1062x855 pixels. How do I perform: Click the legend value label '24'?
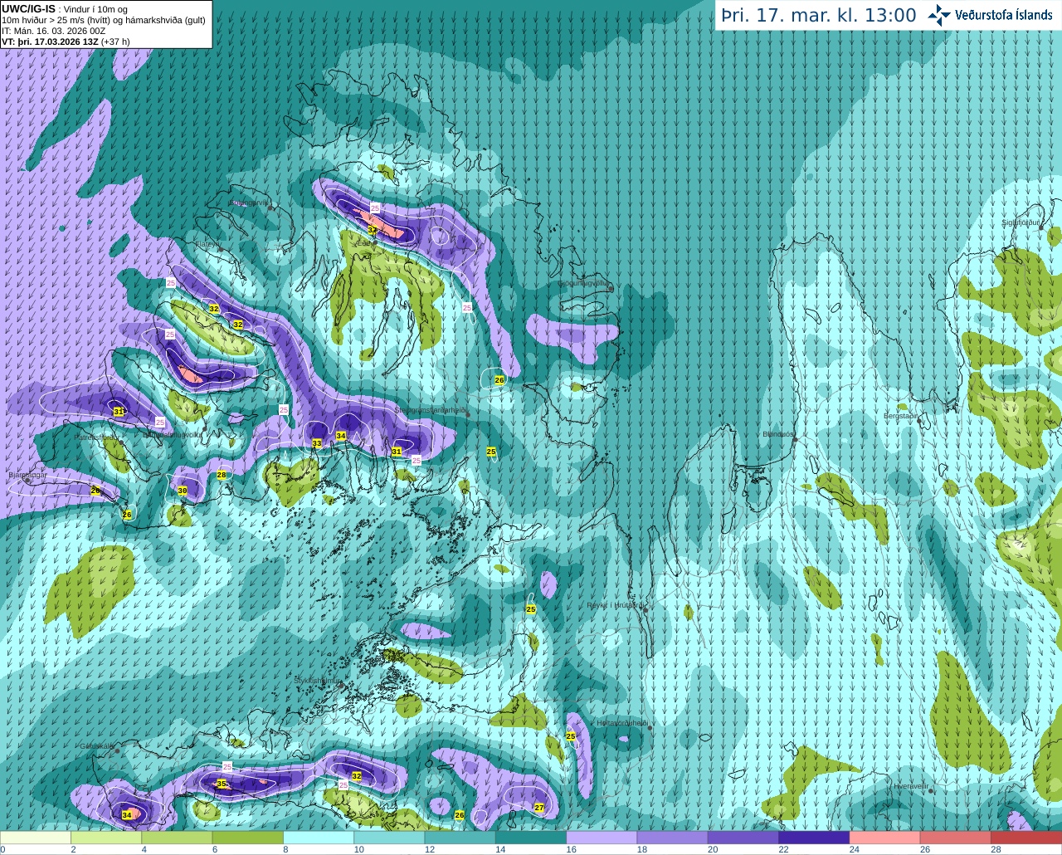coord(854,849)
